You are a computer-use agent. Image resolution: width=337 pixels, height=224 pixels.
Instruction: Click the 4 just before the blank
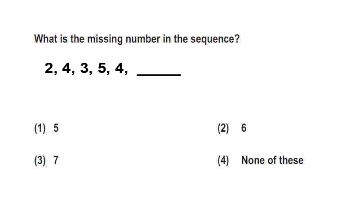[x=120, y=68]
